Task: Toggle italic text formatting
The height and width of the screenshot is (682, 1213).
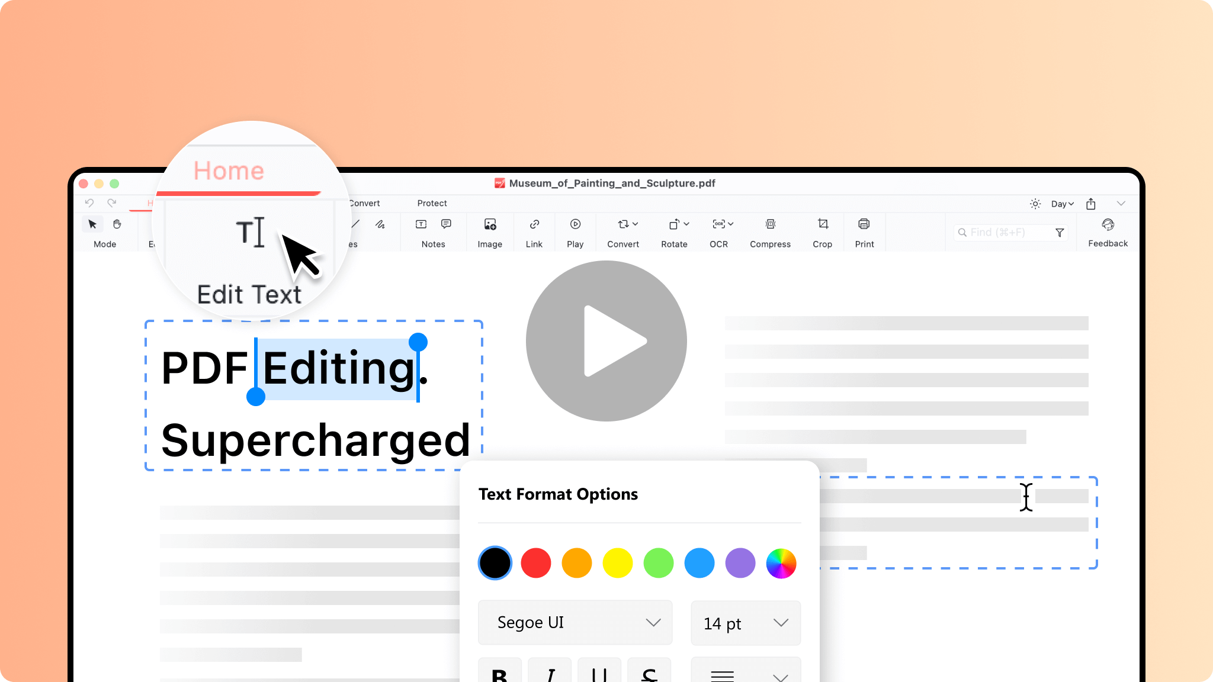Action: 550,672
